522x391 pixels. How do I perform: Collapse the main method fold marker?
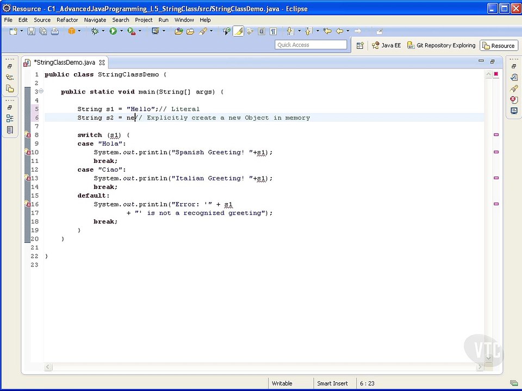coord(41,91)
